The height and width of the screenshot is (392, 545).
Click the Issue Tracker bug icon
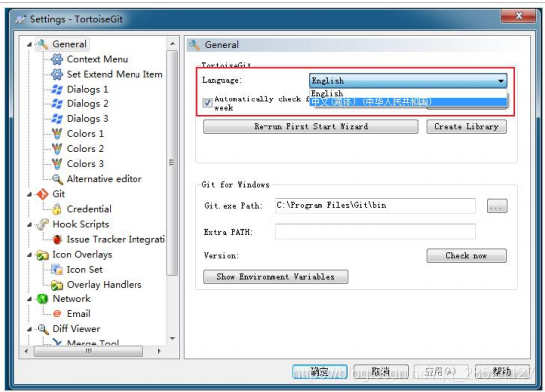[x=57, y=239]
